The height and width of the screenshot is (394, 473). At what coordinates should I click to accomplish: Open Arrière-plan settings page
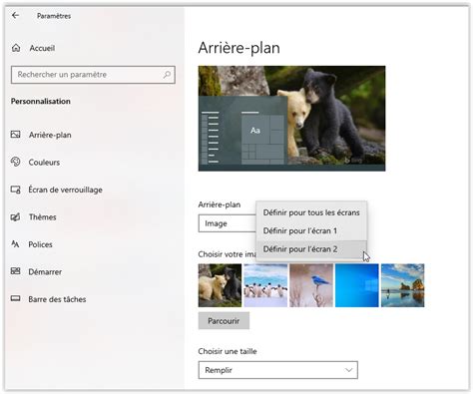click(50, 135)
